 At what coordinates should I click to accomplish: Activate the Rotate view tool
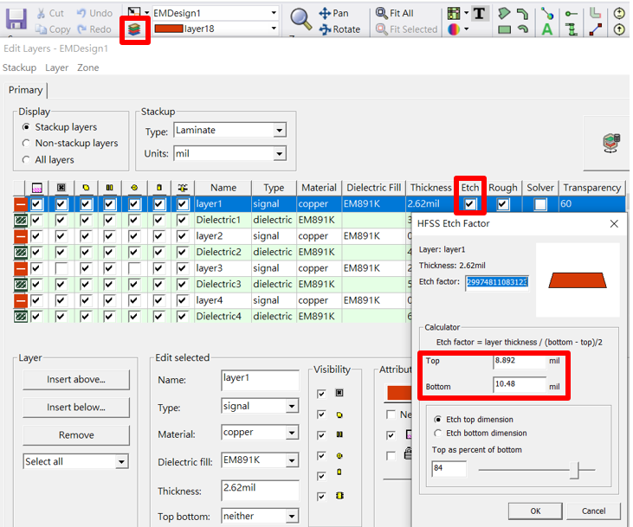click(x=339, y=29)
